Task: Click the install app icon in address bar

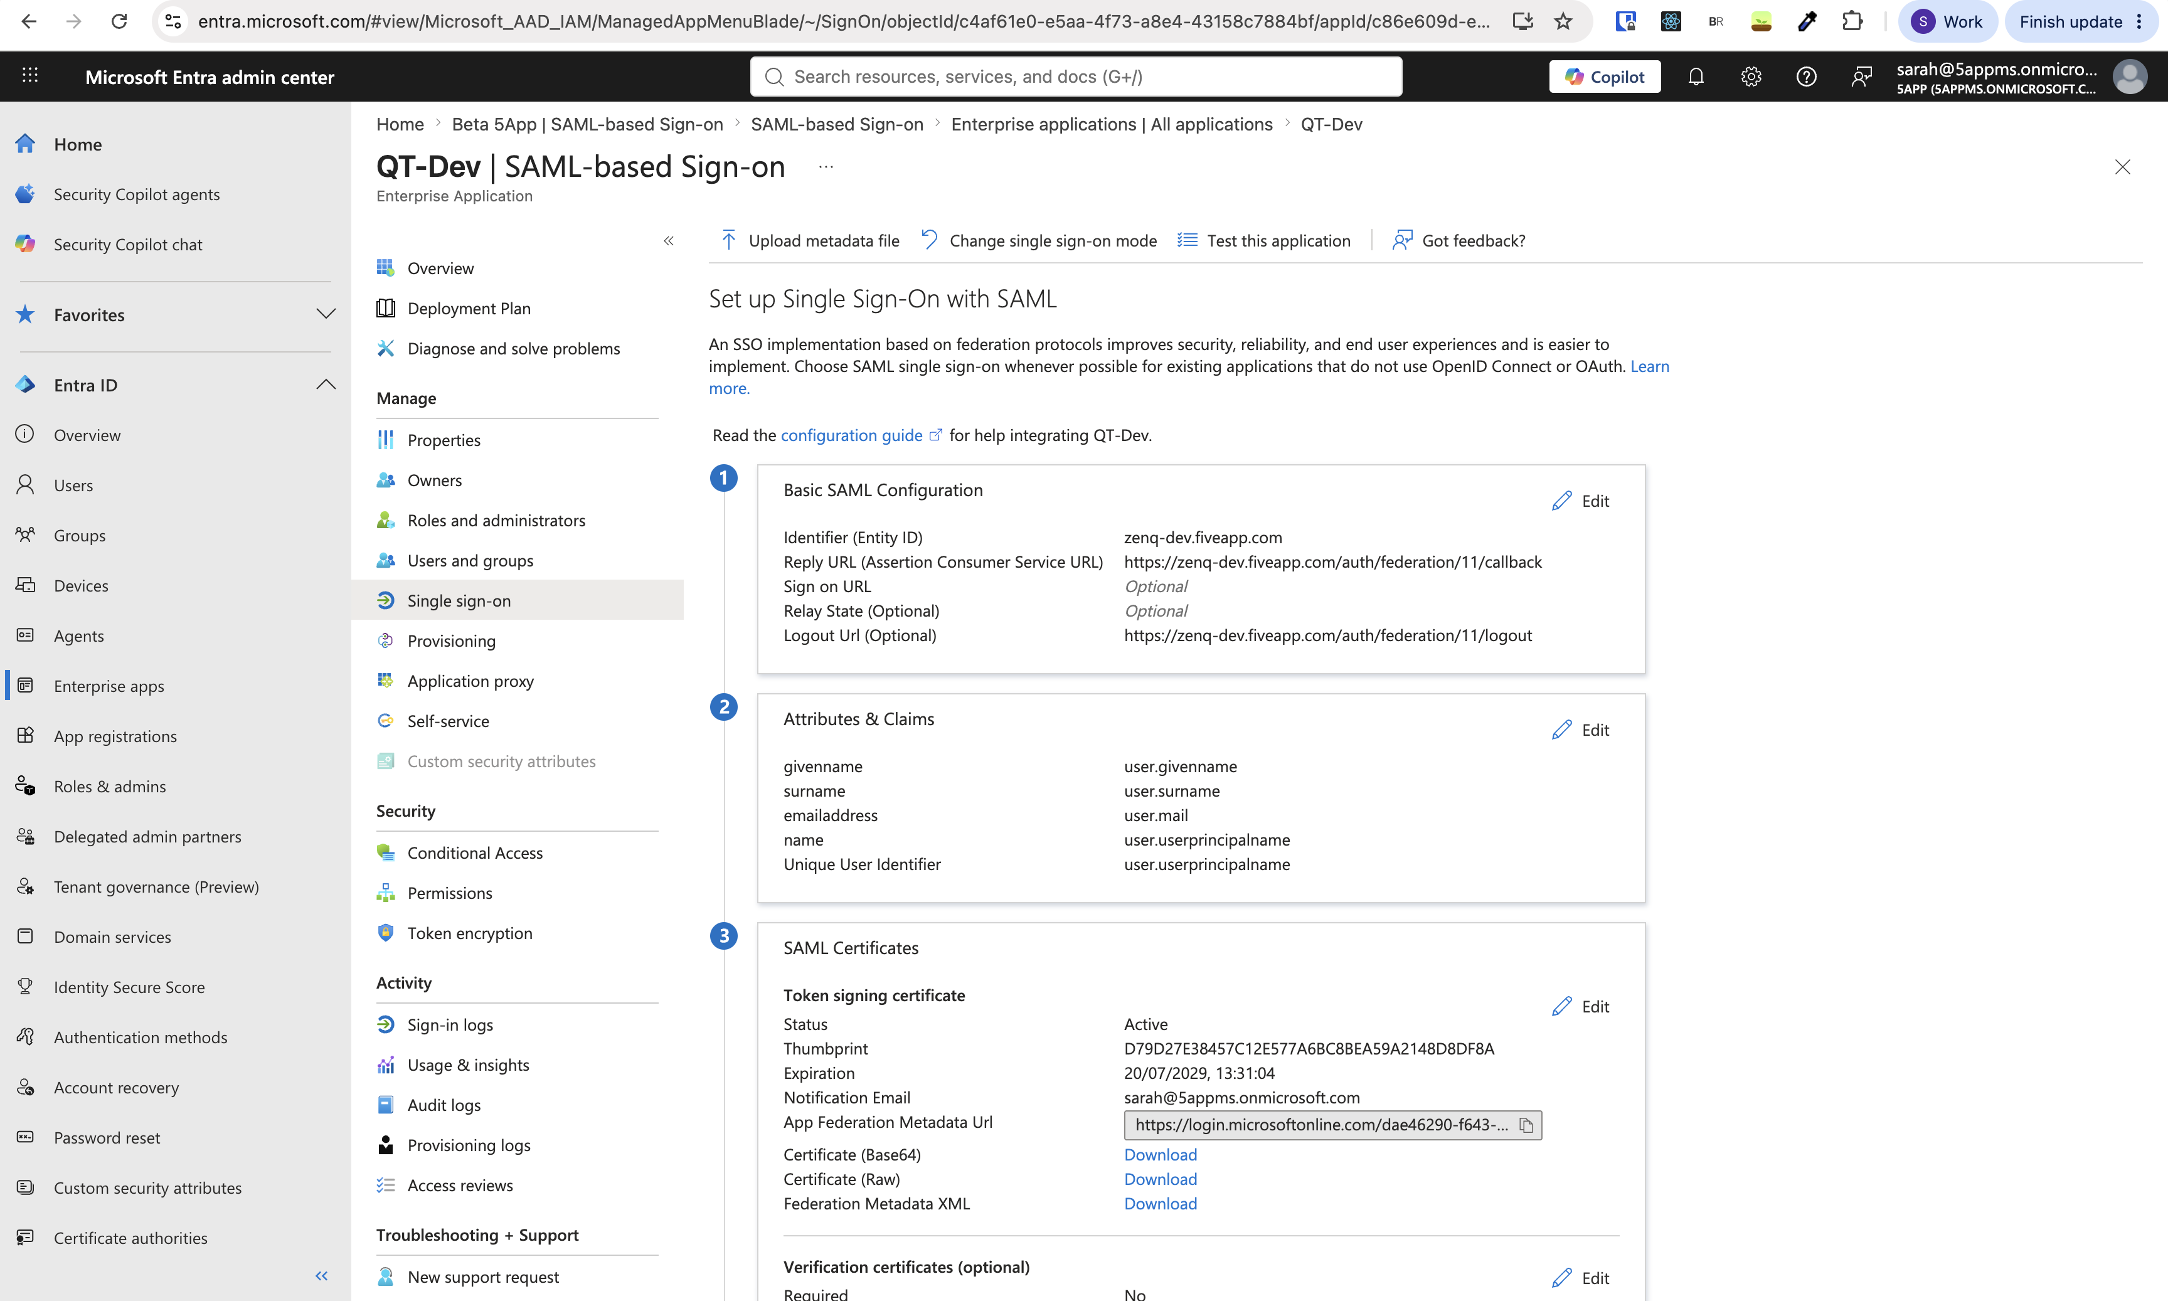Action: point(1522,21)
